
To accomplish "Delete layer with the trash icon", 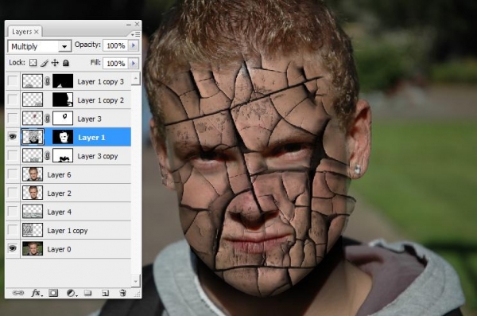I will [122, 293].
